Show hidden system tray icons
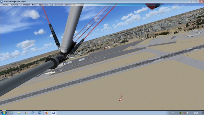This screenshot has width=204, height=115. pyautogui.click(x=177, y=113)
